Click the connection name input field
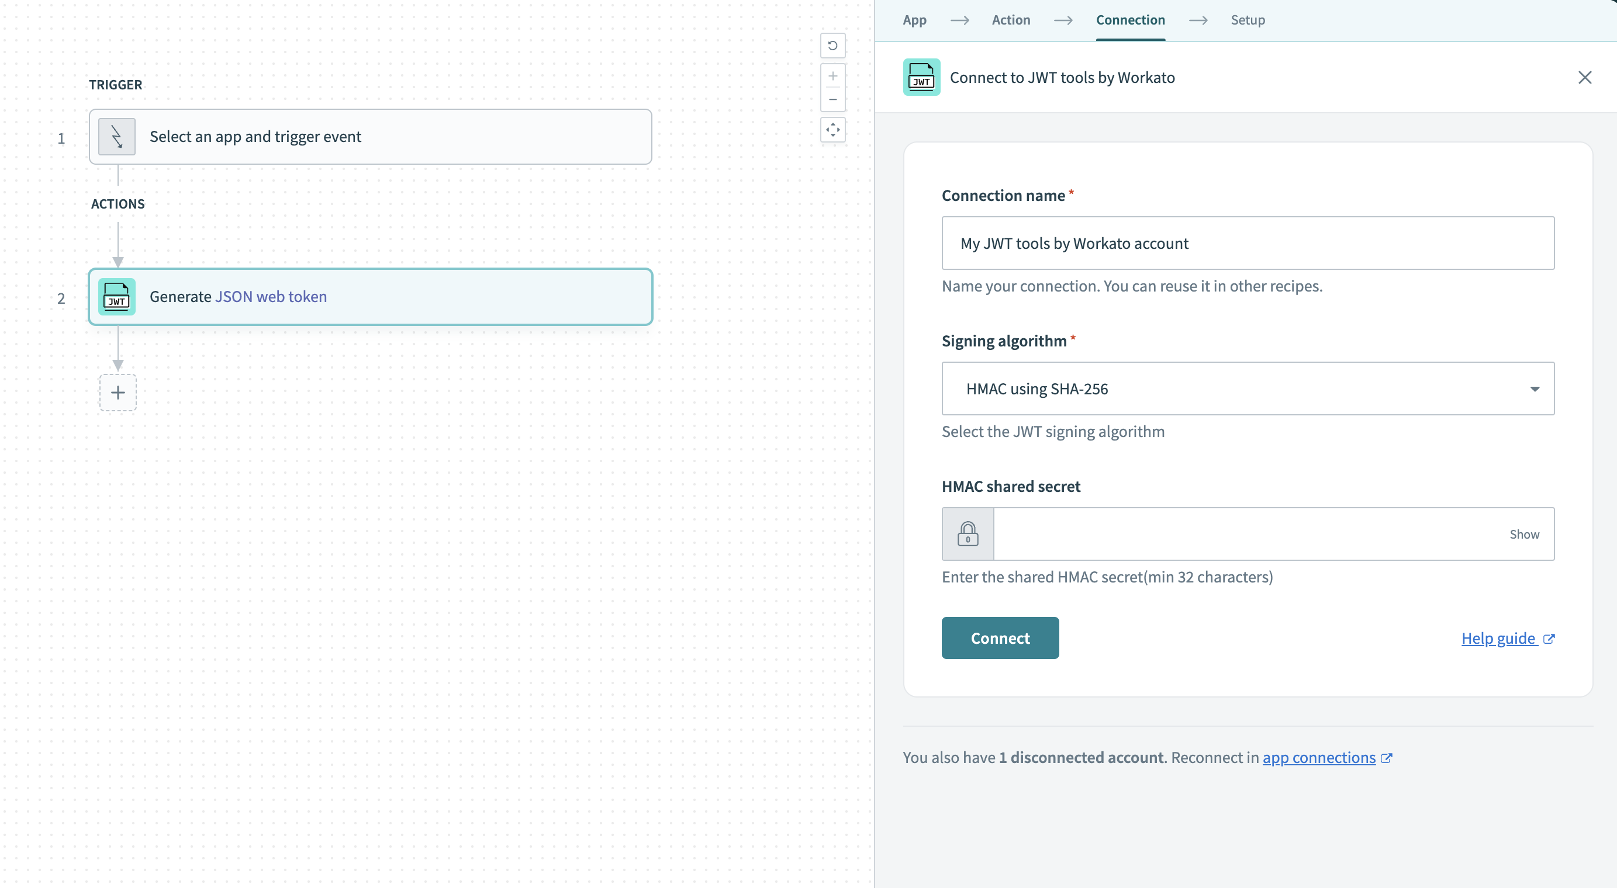 (x=1247, y=243)
